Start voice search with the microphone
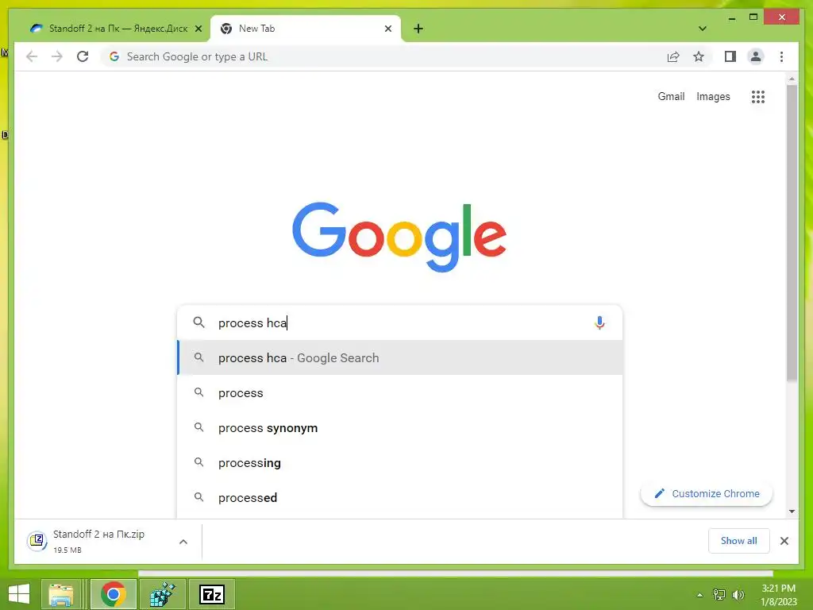The height and width of the screenshot is (610, 813). [599, 322]
